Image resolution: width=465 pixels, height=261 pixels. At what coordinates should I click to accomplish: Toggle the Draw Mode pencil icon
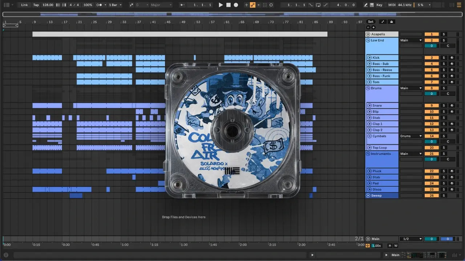tap(365, 5)
